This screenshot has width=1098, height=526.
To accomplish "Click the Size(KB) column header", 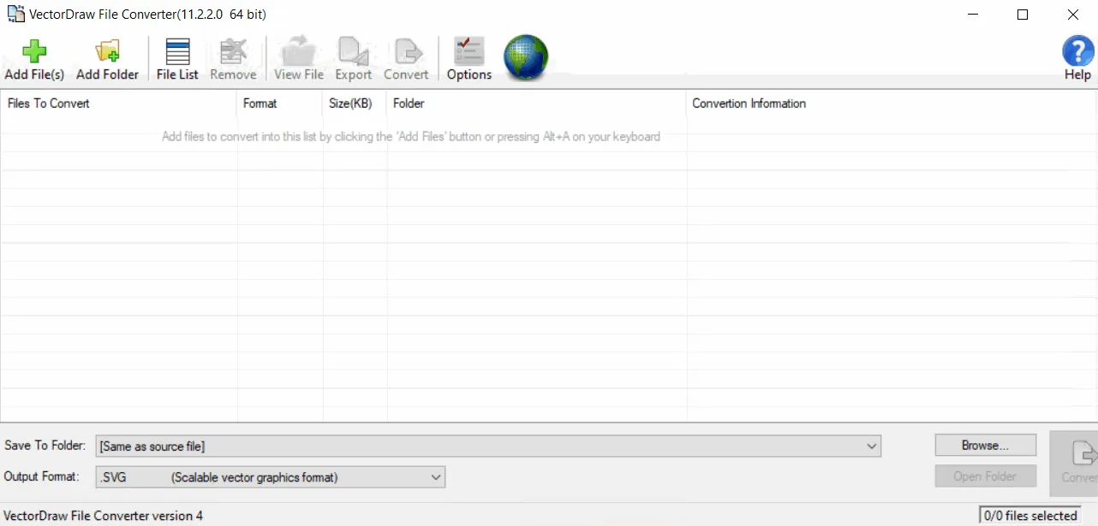I will tap(355, 103).
